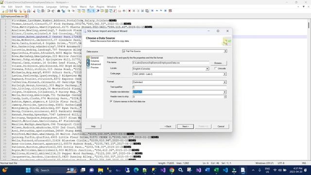Click the Help button in the wizard

point(93,126)
